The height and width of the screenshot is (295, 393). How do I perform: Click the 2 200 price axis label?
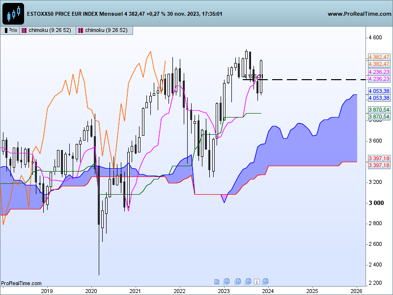(375, 283)
